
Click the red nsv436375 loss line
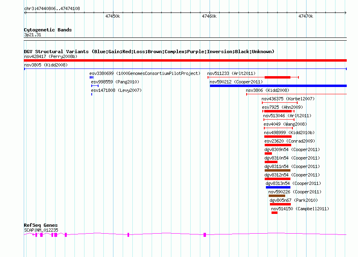[280, 103]
